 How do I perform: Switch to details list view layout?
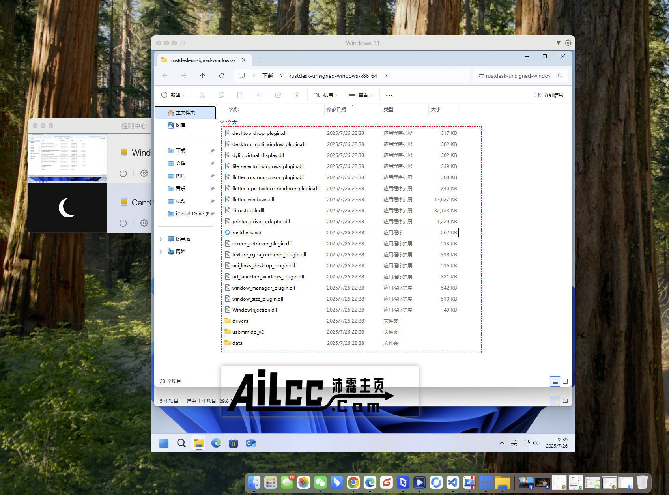click(x=555, y=381)
